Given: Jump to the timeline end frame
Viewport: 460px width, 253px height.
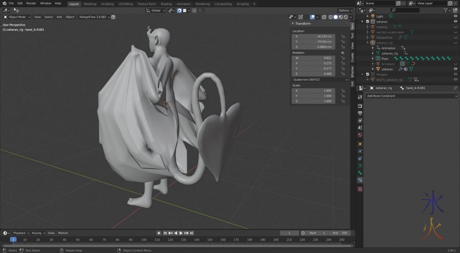Looking at the screenshot, I should point(192,233).
